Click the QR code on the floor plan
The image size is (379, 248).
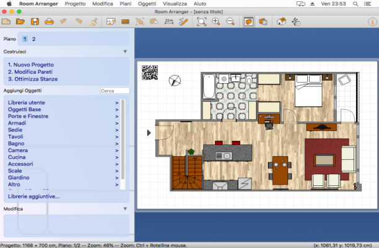point(150,73)
